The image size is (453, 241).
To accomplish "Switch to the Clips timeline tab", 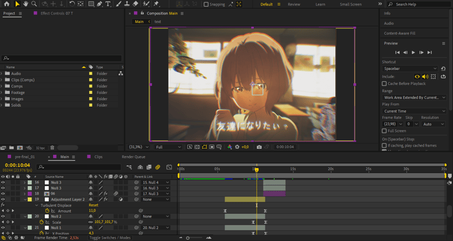I will click(x=98, y=157).
